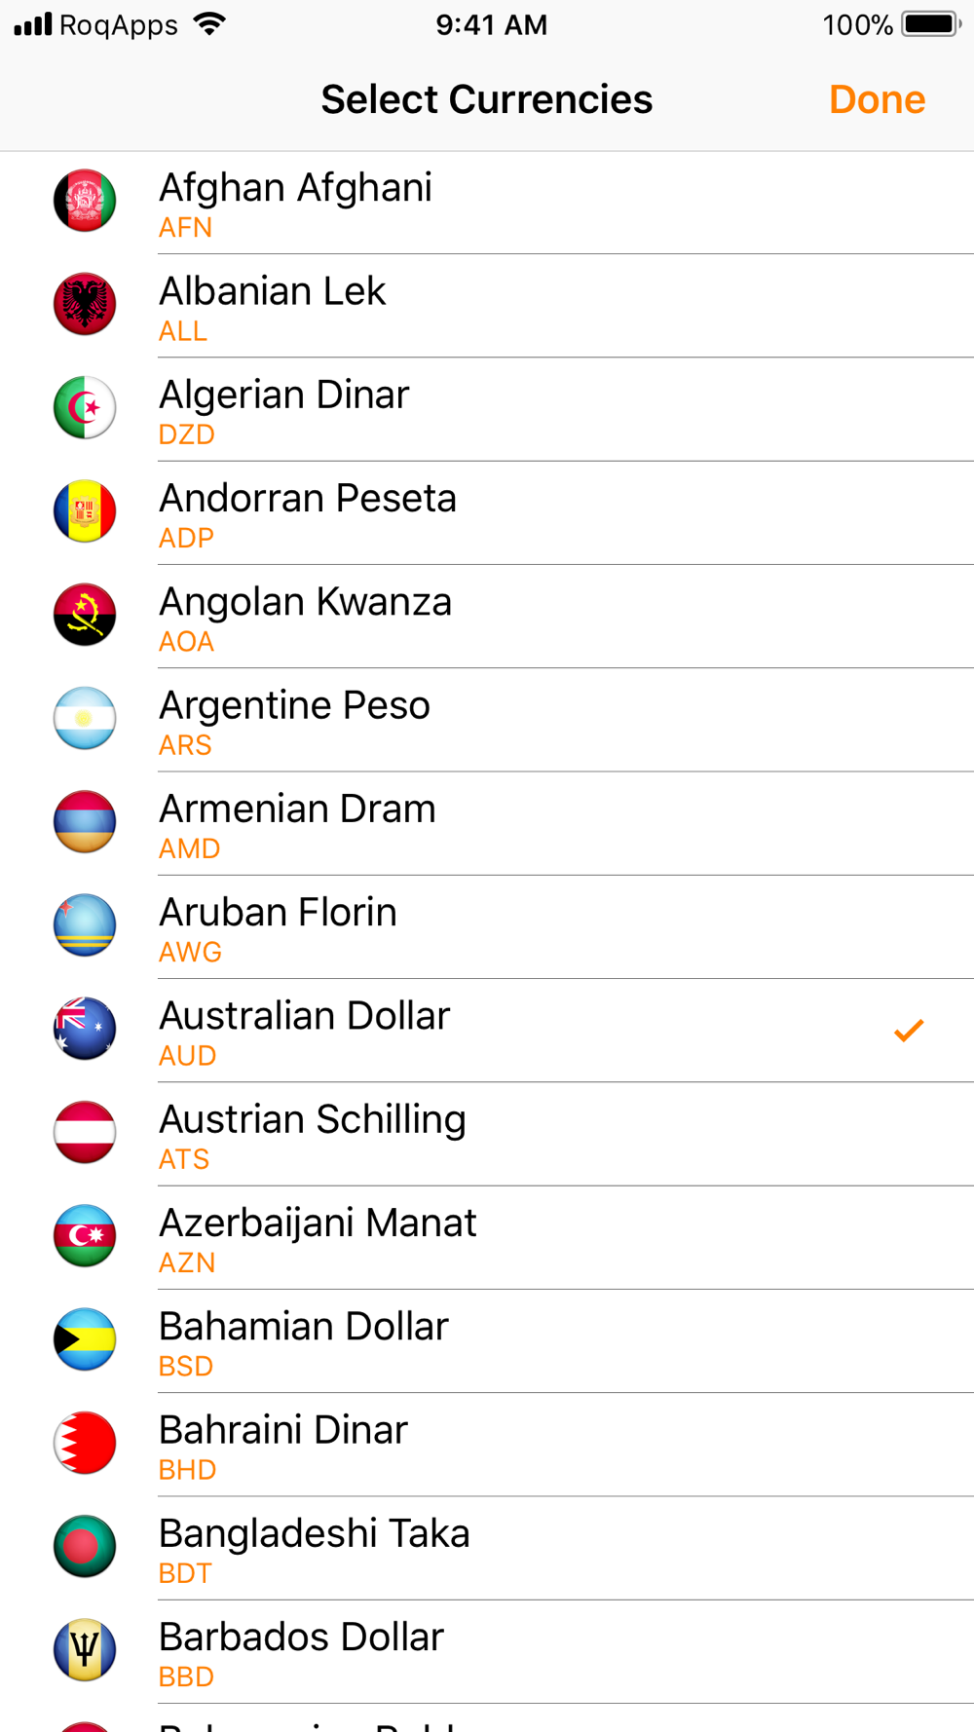Tap the Bahrain flag icon
The image size is (974, 1732).
(85, 1443)
